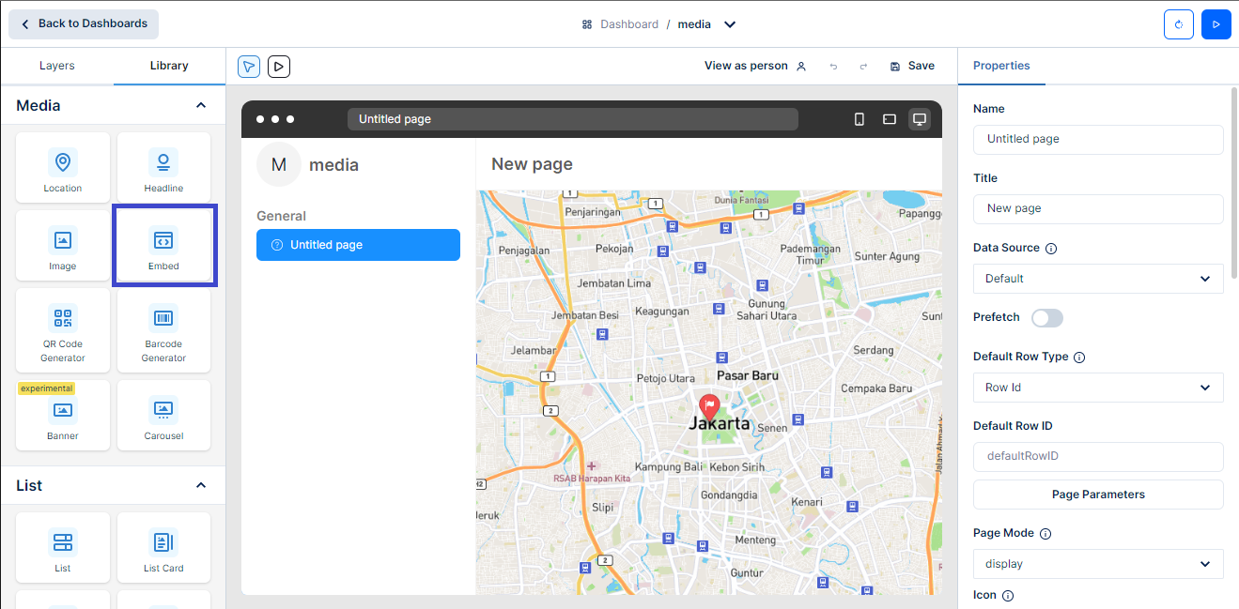Activate the cursor select mode tool
Viewport: 1239px width, 609px height.
(249, 66)
